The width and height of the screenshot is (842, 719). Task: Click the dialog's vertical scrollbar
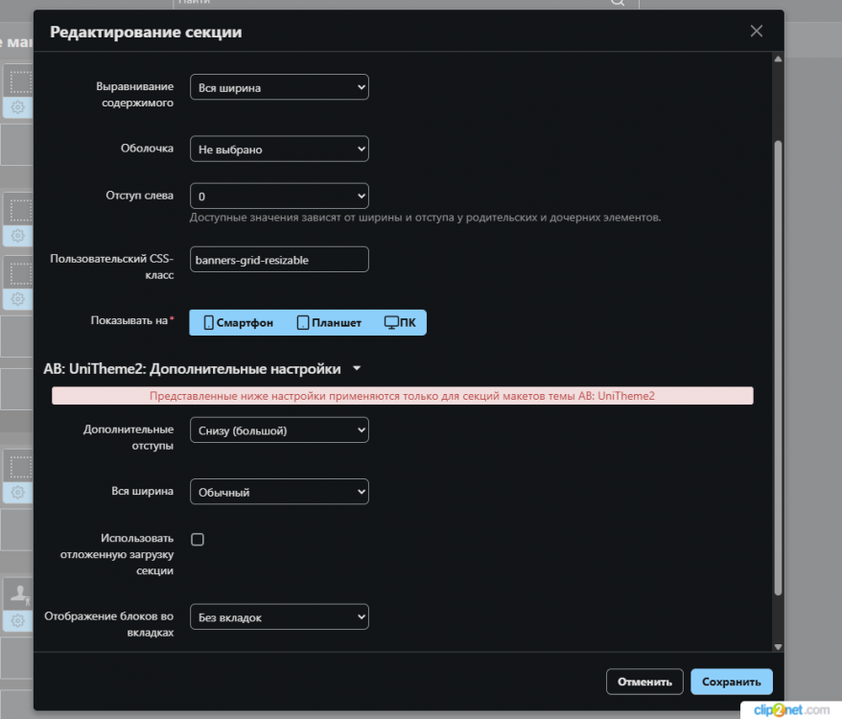(x=778, y=364)
